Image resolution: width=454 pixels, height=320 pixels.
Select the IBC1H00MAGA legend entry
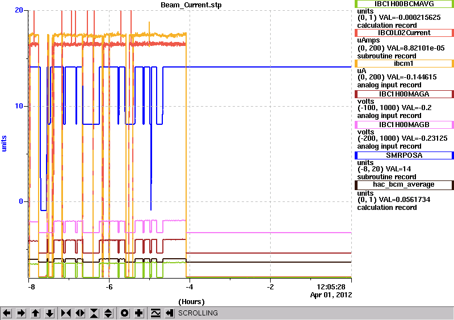(404, 94)
